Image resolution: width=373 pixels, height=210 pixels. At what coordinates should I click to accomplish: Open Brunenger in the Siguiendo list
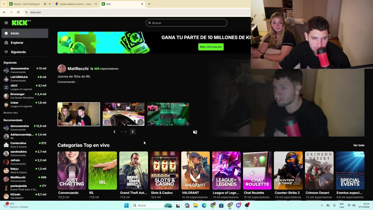[x=25, y=96]
